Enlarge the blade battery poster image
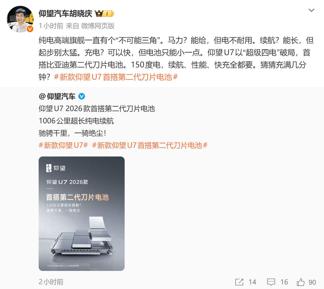Screen dimensions: 324x289 coord(82,214)
